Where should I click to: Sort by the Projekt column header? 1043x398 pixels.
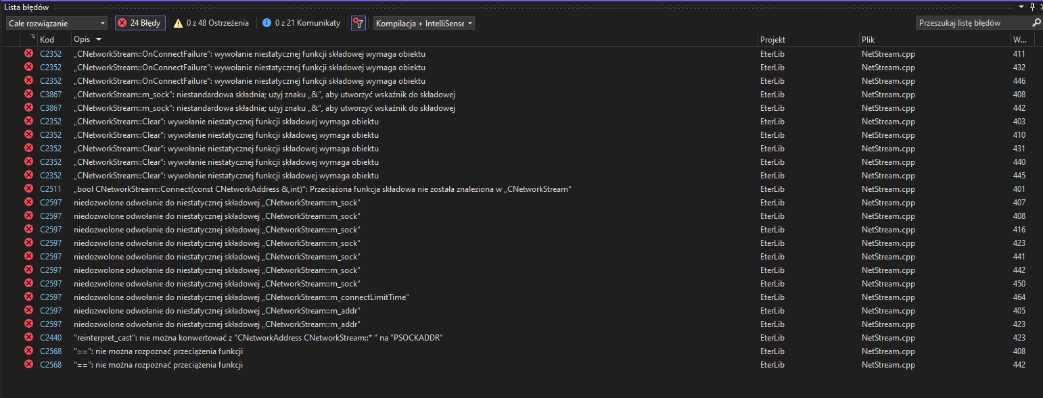[x=772, y=40]
